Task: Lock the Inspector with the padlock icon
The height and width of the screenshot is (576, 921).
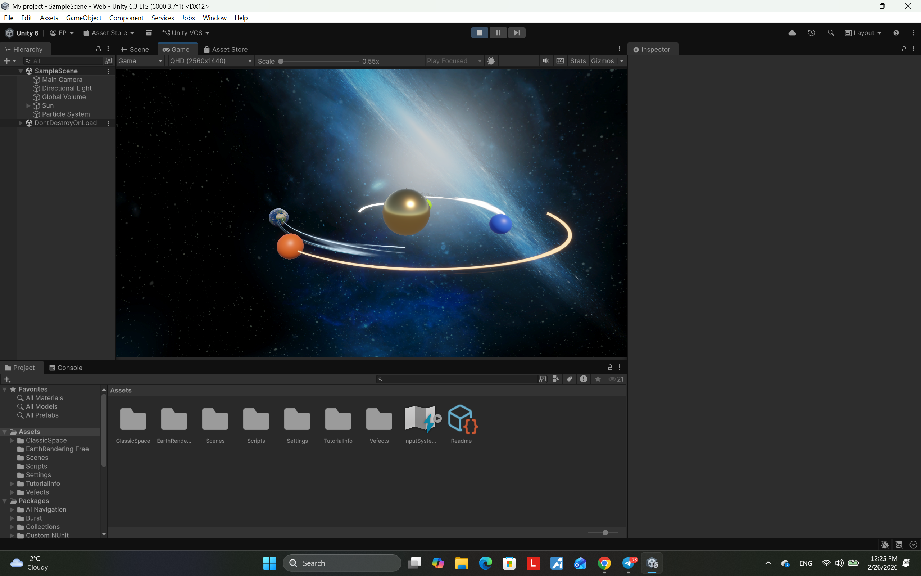Action: click(x=903, y=49)
